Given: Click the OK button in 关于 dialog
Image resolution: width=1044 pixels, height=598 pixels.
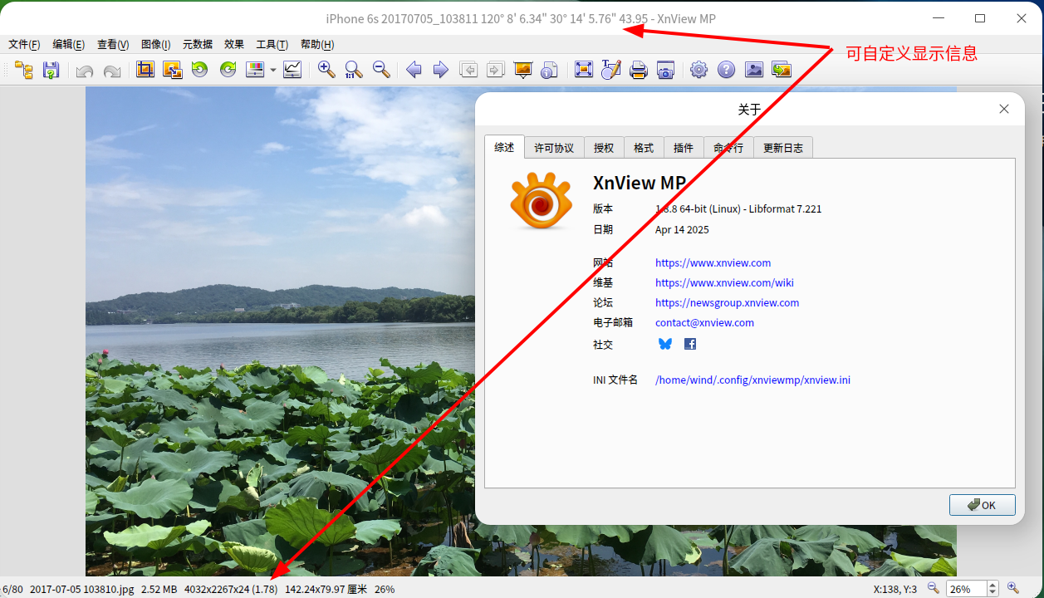Looking at the screenshot, I should (x=983, y=505).
